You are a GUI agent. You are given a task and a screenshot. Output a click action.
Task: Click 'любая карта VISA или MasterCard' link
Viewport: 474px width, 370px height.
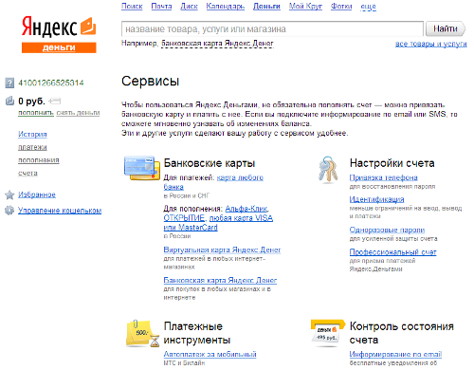(x=241, y=218)
